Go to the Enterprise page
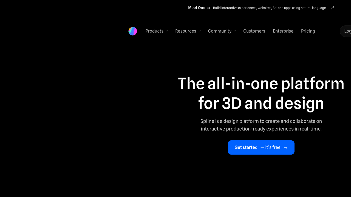The width and height of the screenshot is (351, 197). click(283, 31)
